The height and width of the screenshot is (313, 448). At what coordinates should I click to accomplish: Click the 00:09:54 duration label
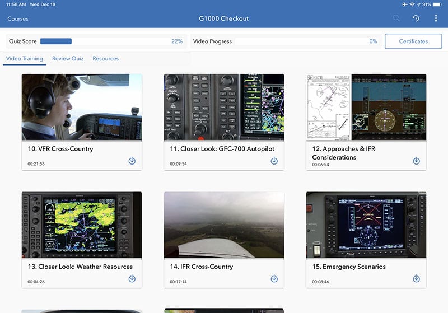178,164
